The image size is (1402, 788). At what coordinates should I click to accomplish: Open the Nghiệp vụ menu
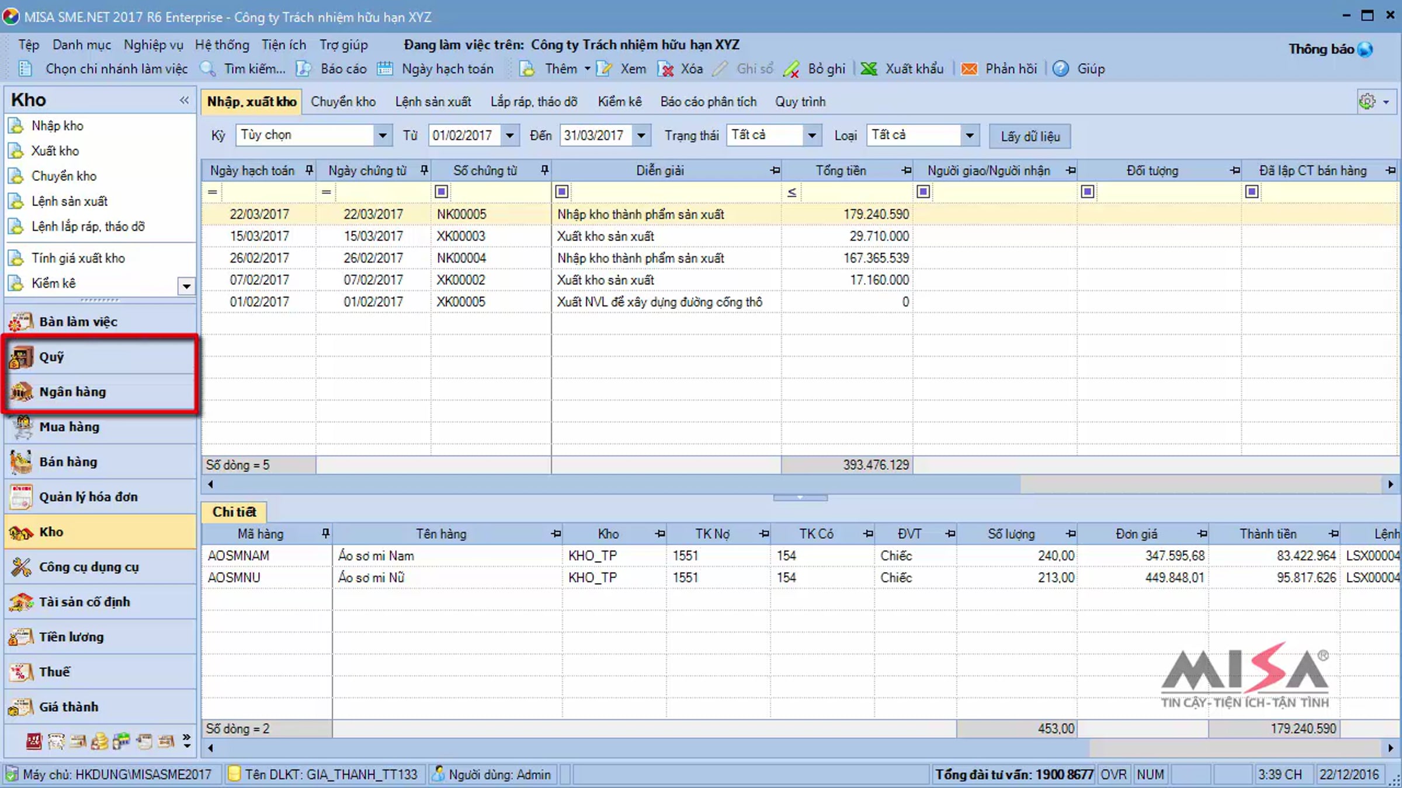[154, 45]
